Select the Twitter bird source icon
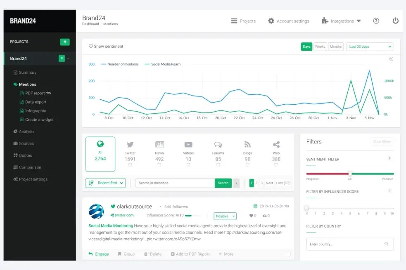This screenshot has width=406, height=270. pos(130,145)
